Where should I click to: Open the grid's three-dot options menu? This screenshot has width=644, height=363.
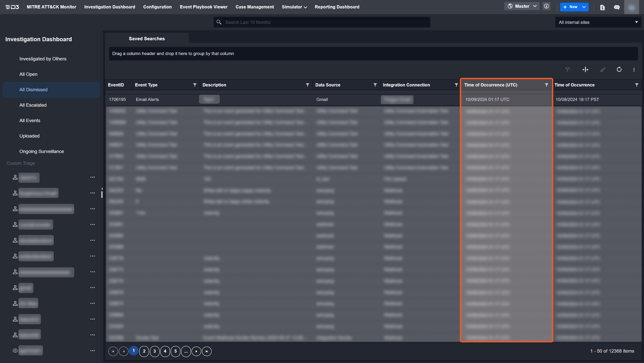(x=634, y=70)
